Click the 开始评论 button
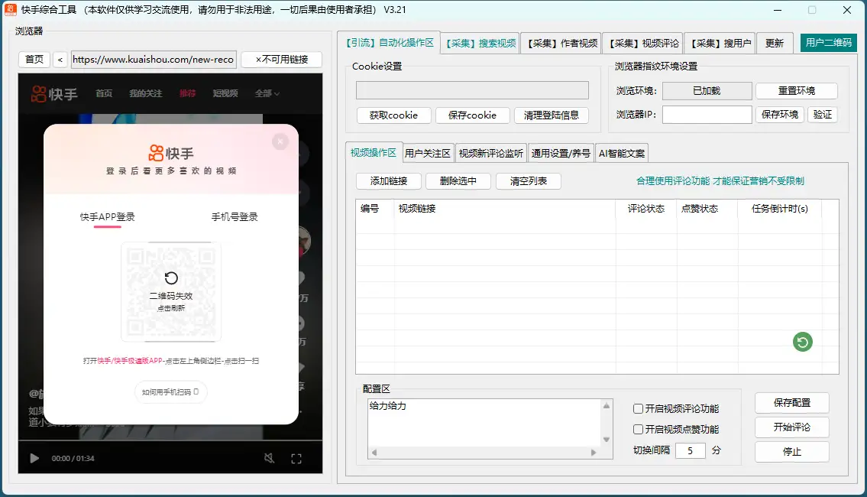Image resolution: width=867 pixels, height=497 pixels. coord(791,427)
